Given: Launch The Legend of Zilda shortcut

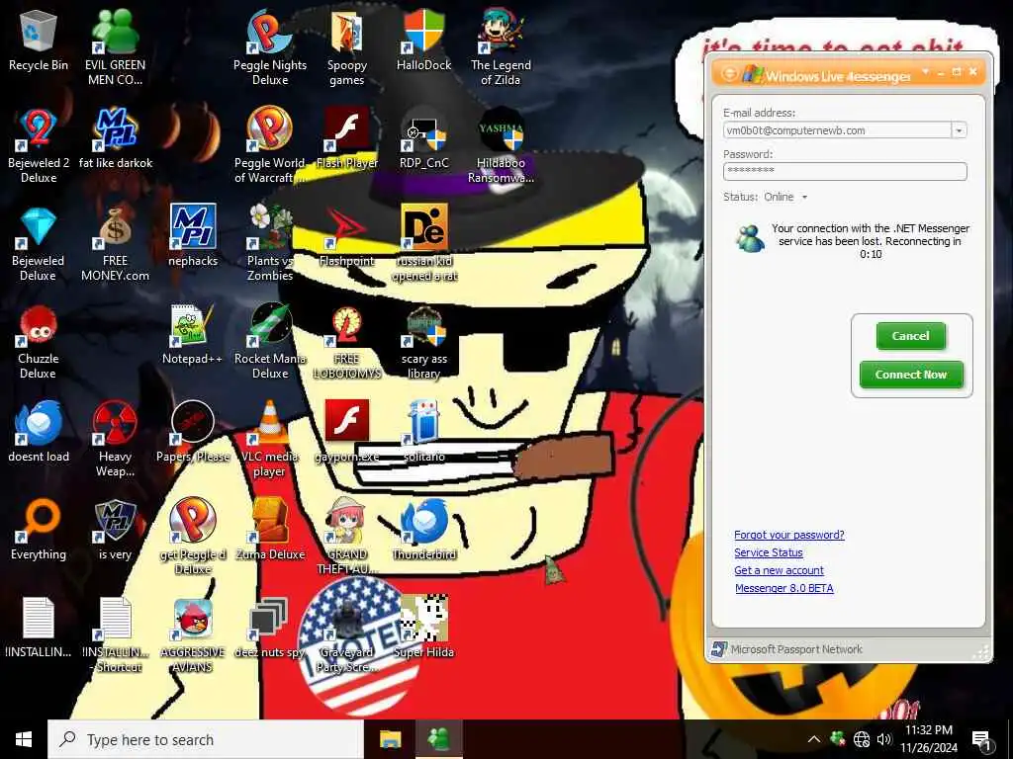Looking at the screenshot, I should (501, 46).
